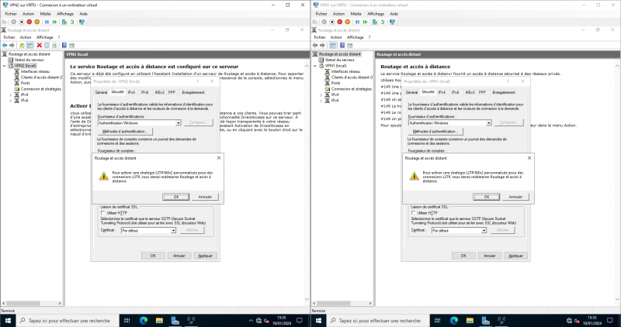Select Interfaces réseau in VPN1 tree
Viewport: 621px width, 327px height.
345,71
